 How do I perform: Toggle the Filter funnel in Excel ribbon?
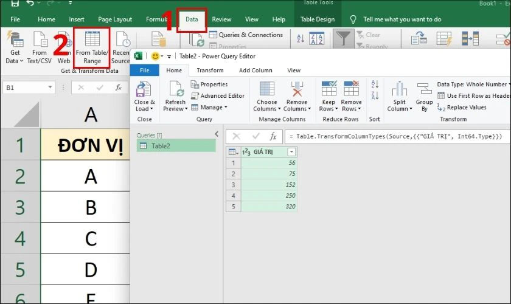click(343, 38)
